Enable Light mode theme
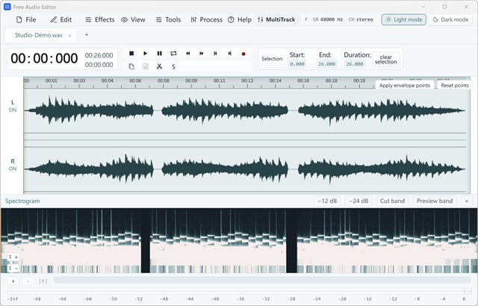Viewport: 478px width, 306px height. tap(403, 19)
